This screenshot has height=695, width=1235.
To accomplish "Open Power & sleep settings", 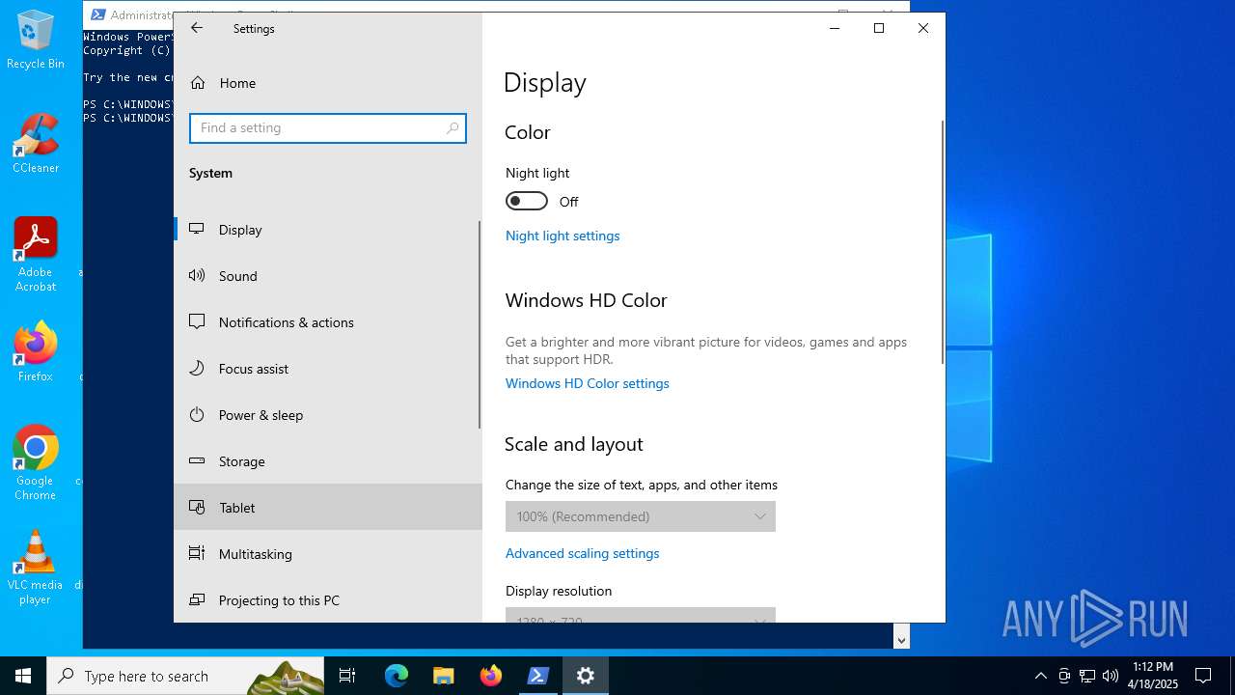I will (326, 415).
